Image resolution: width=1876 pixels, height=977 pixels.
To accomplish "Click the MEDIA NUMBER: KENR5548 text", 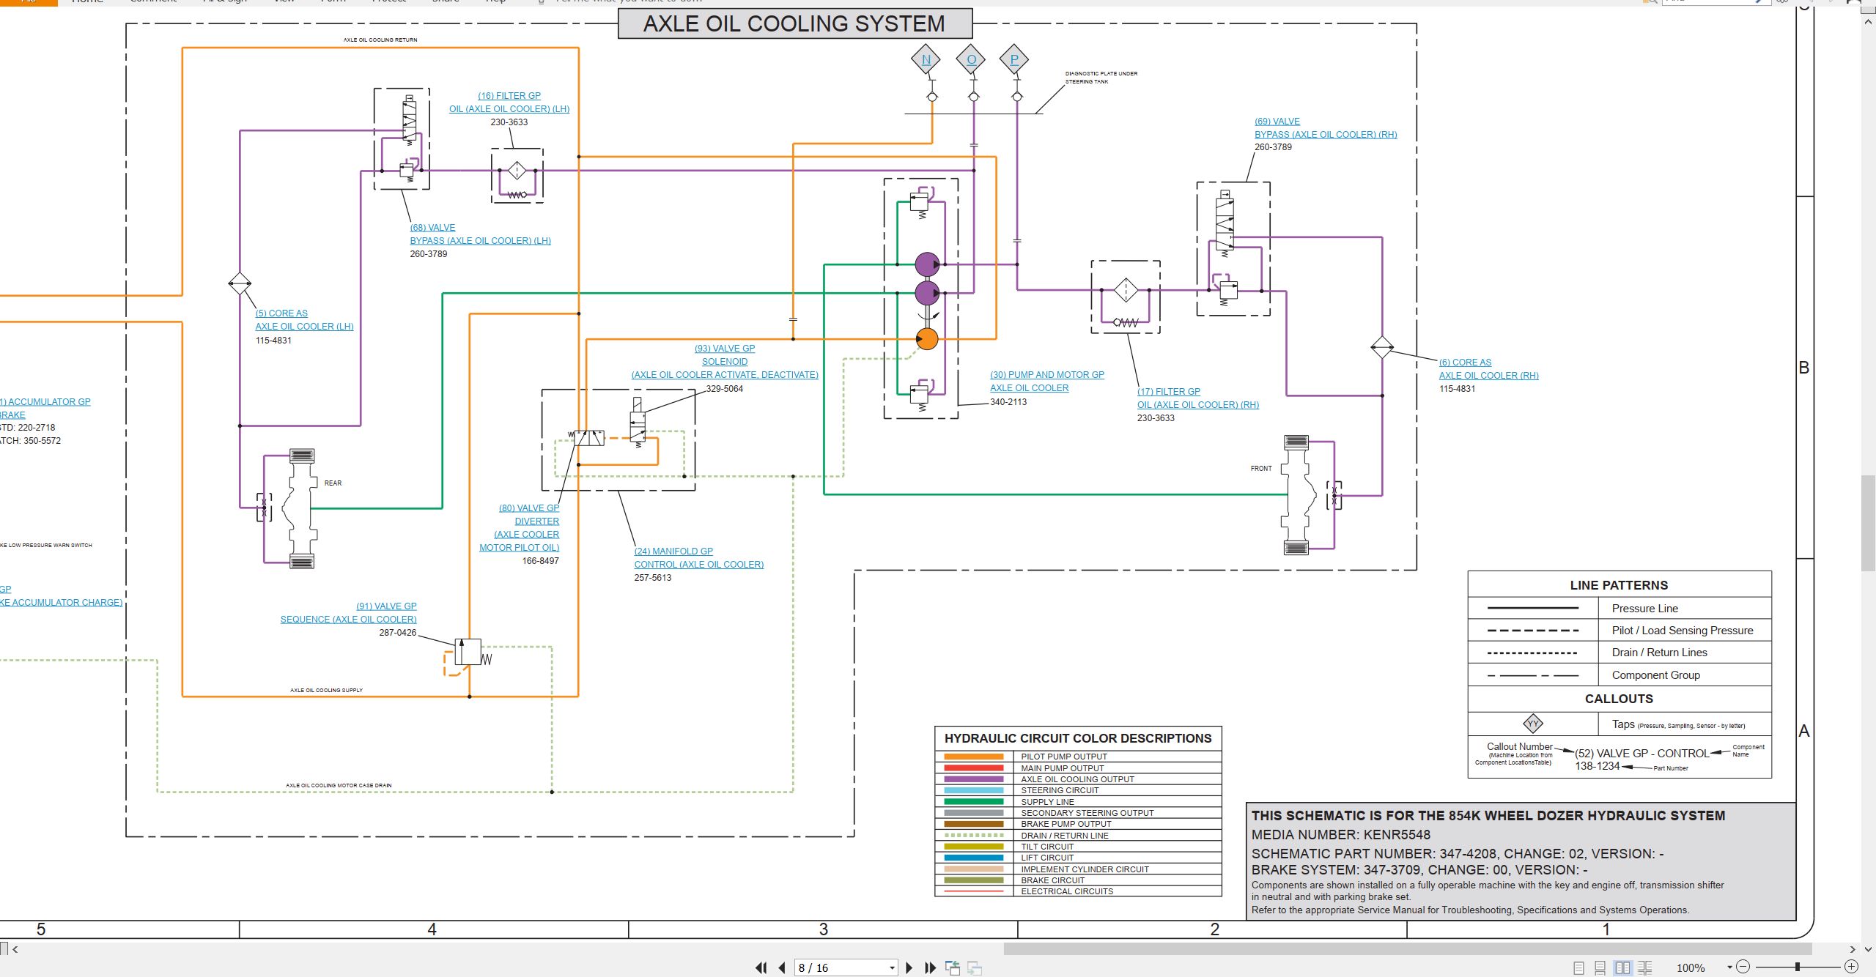I will (1340, 834).
